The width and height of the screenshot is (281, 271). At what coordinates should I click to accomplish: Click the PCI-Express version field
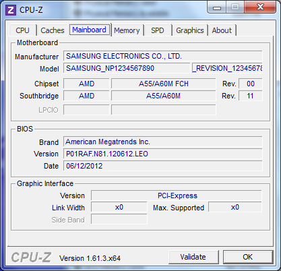click(177, 195)
